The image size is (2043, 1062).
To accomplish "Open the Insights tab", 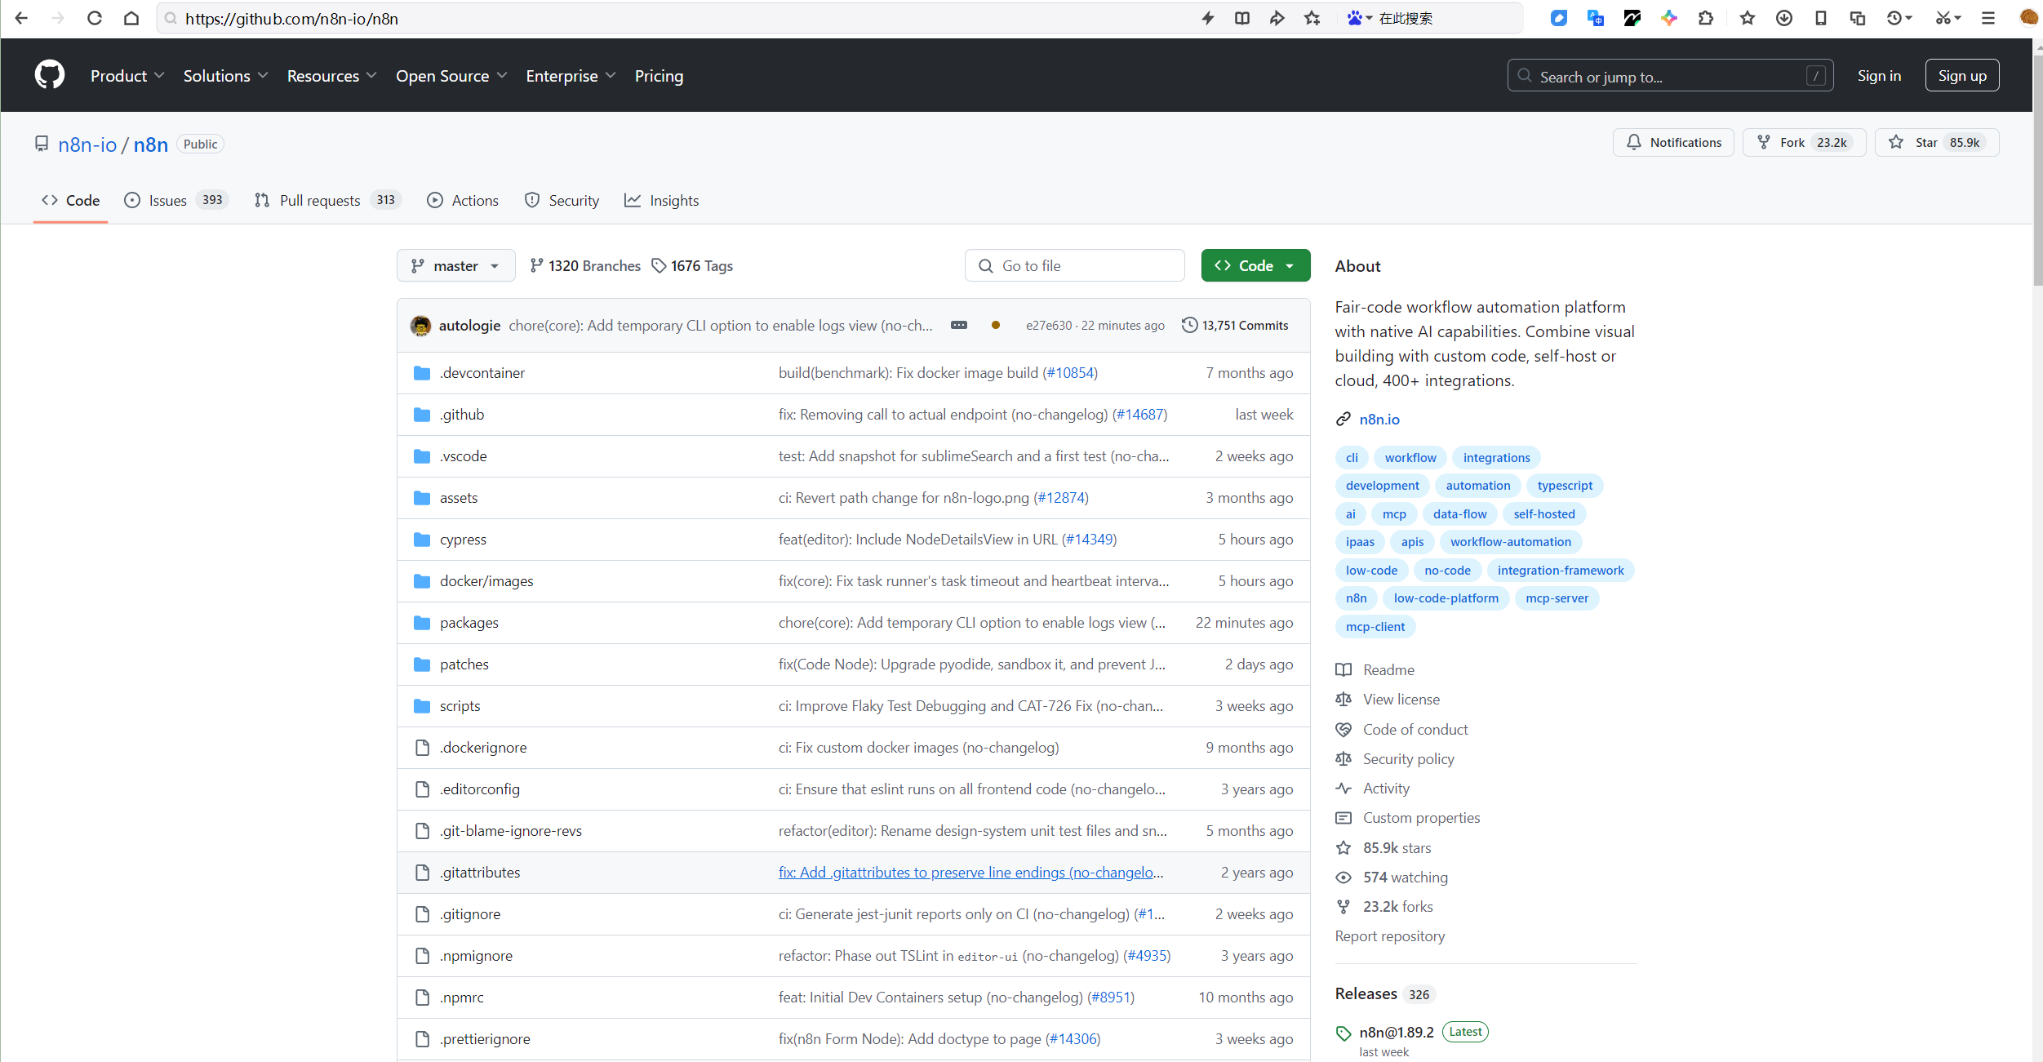I will (x=662, y=200).
